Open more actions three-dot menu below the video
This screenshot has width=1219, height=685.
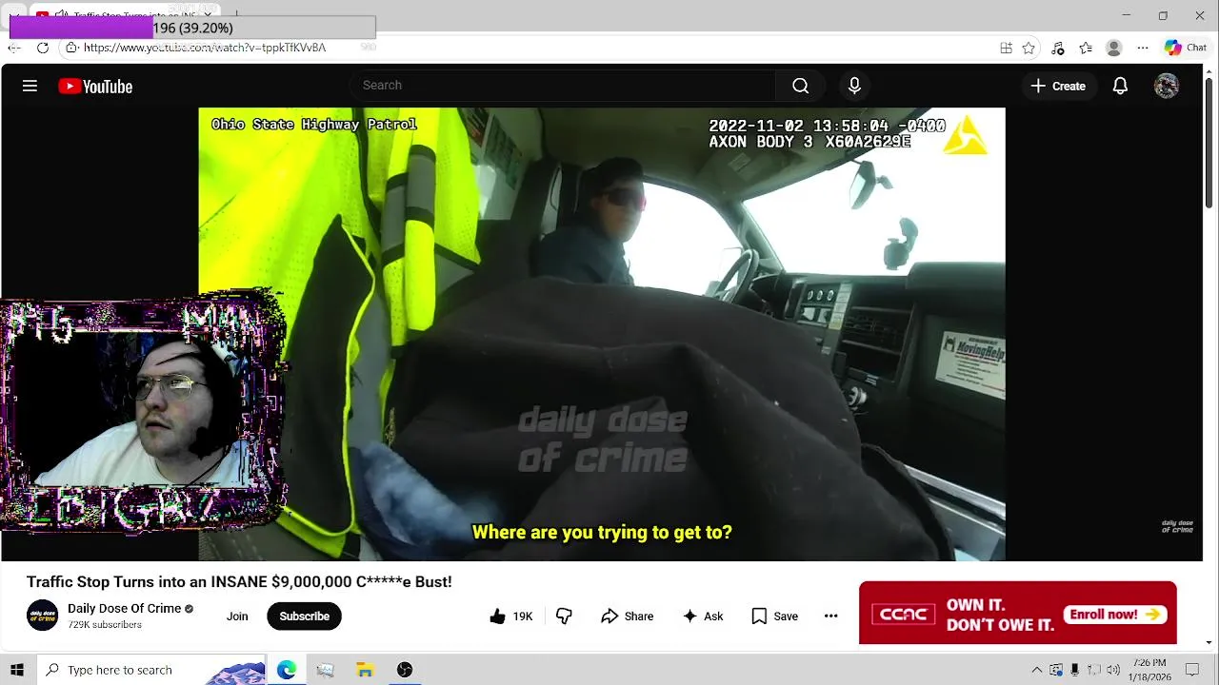click(830, 616)
